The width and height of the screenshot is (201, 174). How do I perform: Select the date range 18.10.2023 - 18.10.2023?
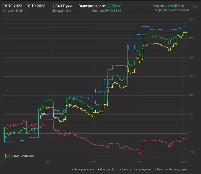[x=24, y=6]
